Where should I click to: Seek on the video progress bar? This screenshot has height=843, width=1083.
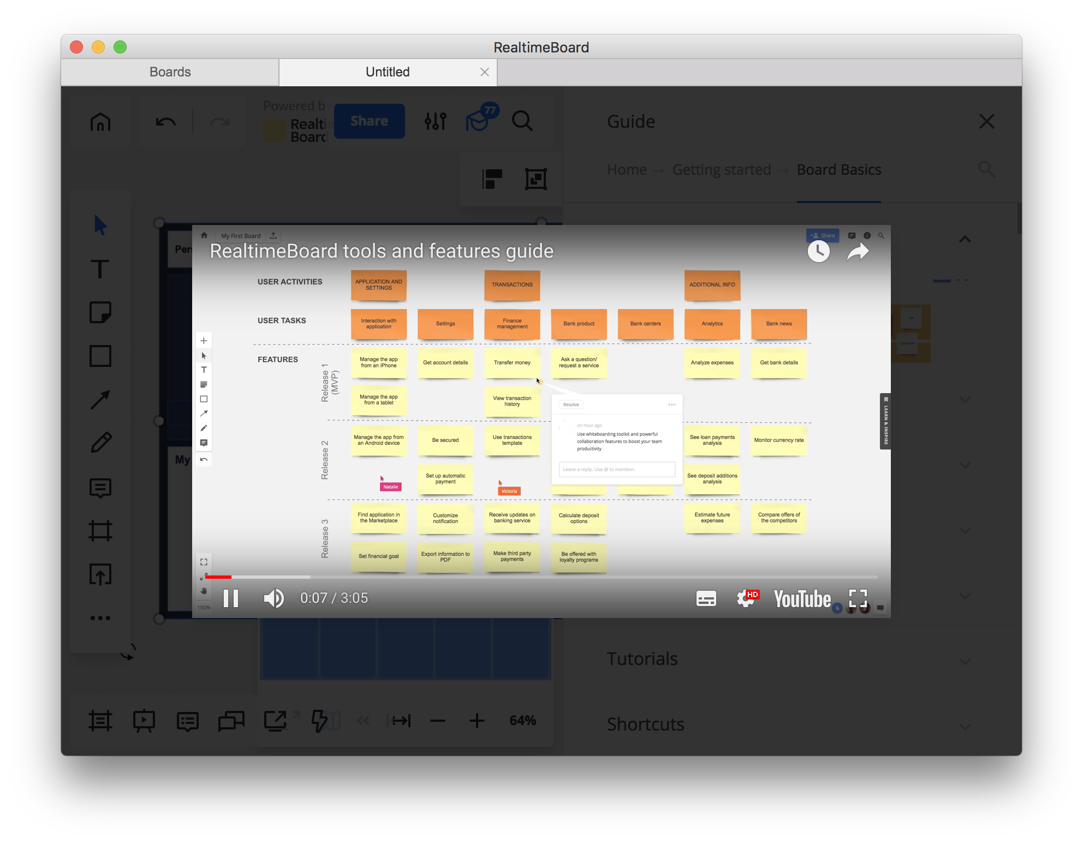click(541, 577)
